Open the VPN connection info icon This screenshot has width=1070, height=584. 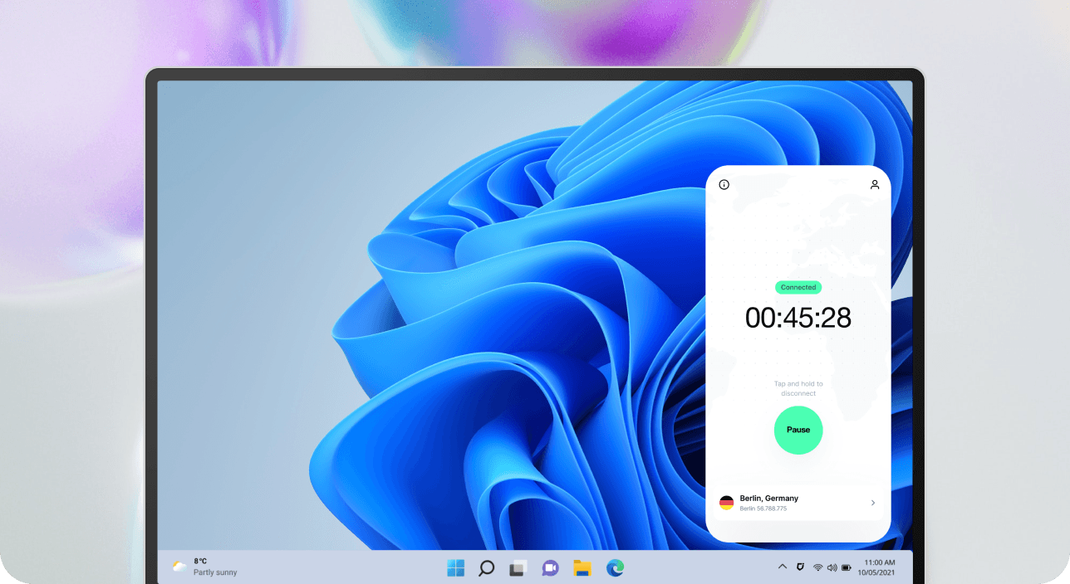coord(724,184)
